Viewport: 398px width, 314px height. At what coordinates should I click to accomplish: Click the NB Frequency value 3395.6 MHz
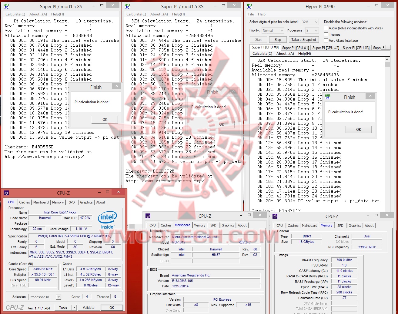coord(367,247)
